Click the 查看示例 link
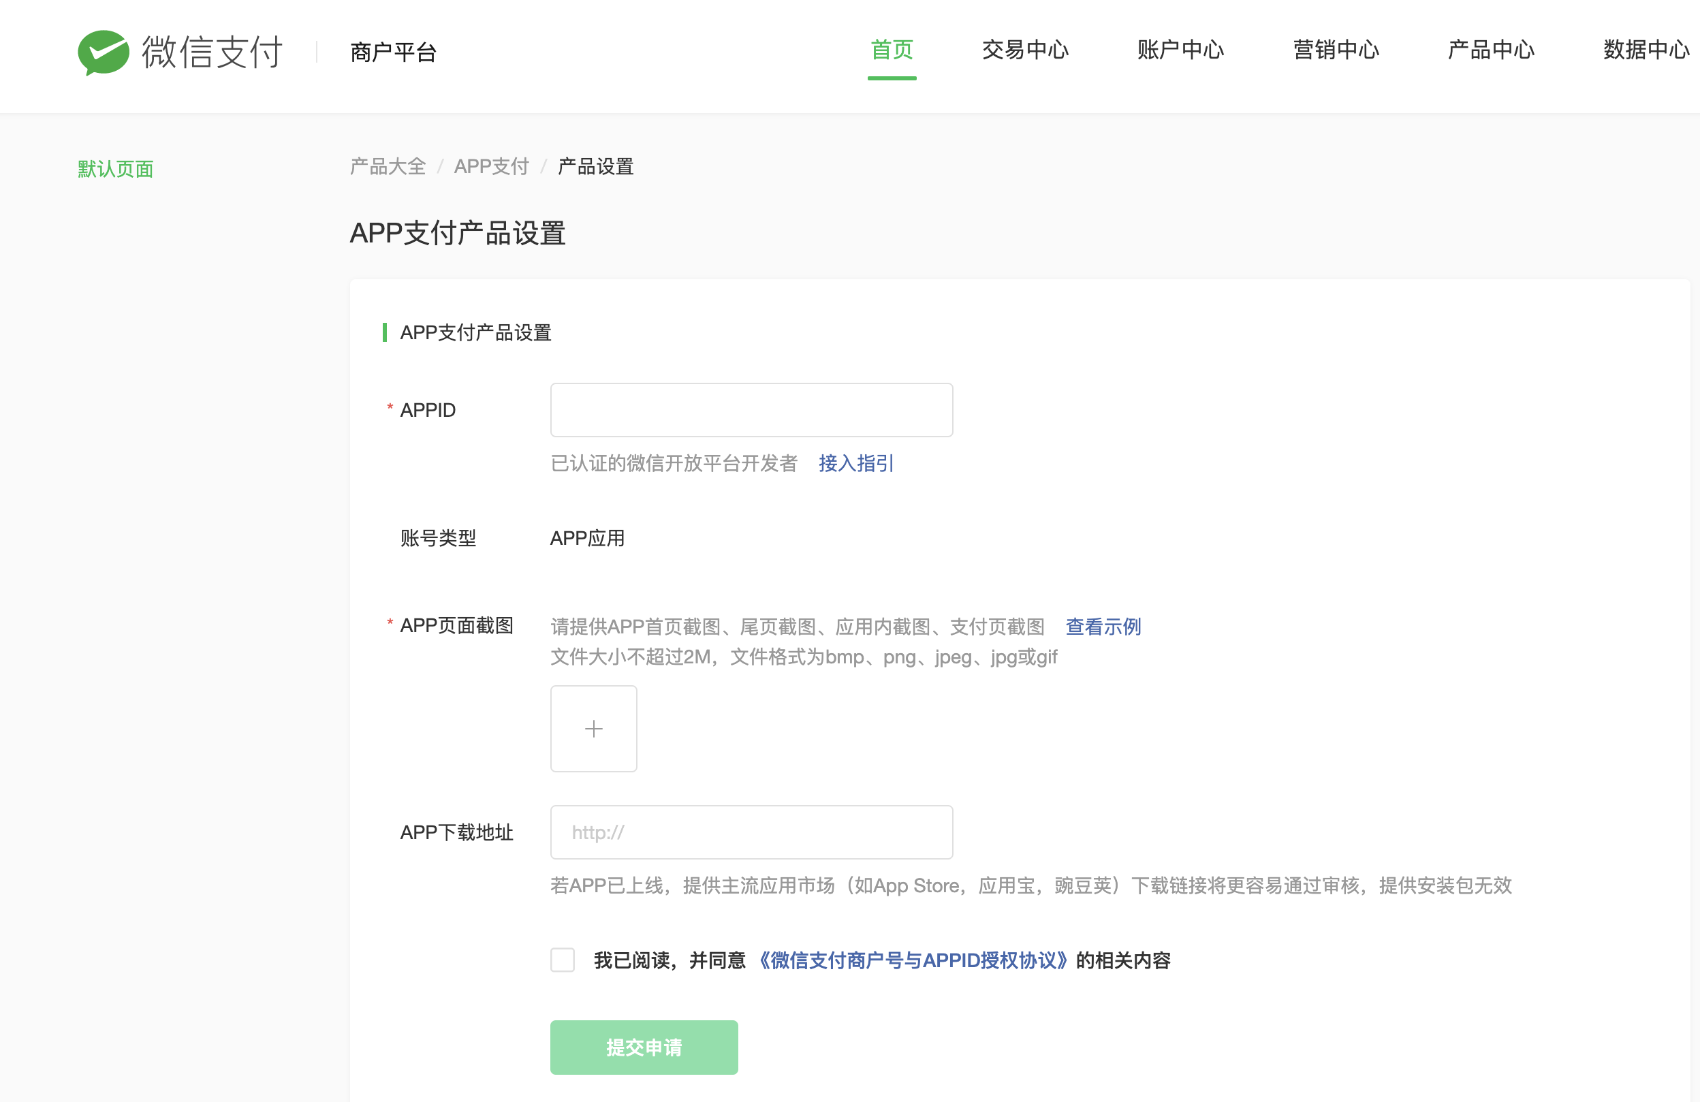 pos(1102,627)
